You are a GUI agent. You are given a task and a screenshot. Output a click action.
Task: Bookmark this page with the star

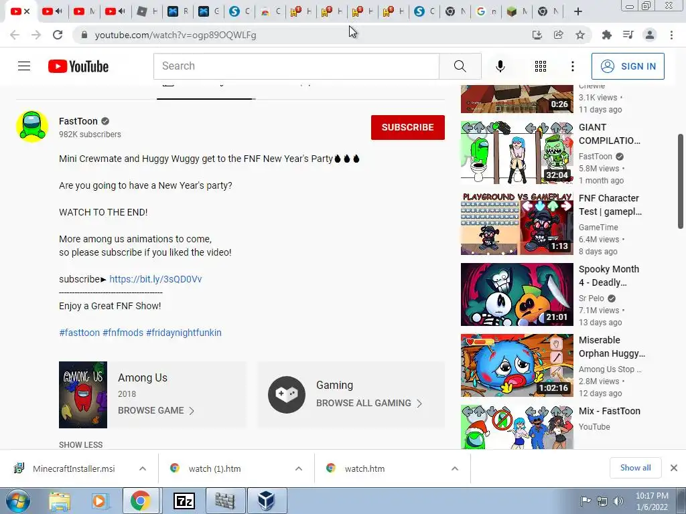(580, 35)
